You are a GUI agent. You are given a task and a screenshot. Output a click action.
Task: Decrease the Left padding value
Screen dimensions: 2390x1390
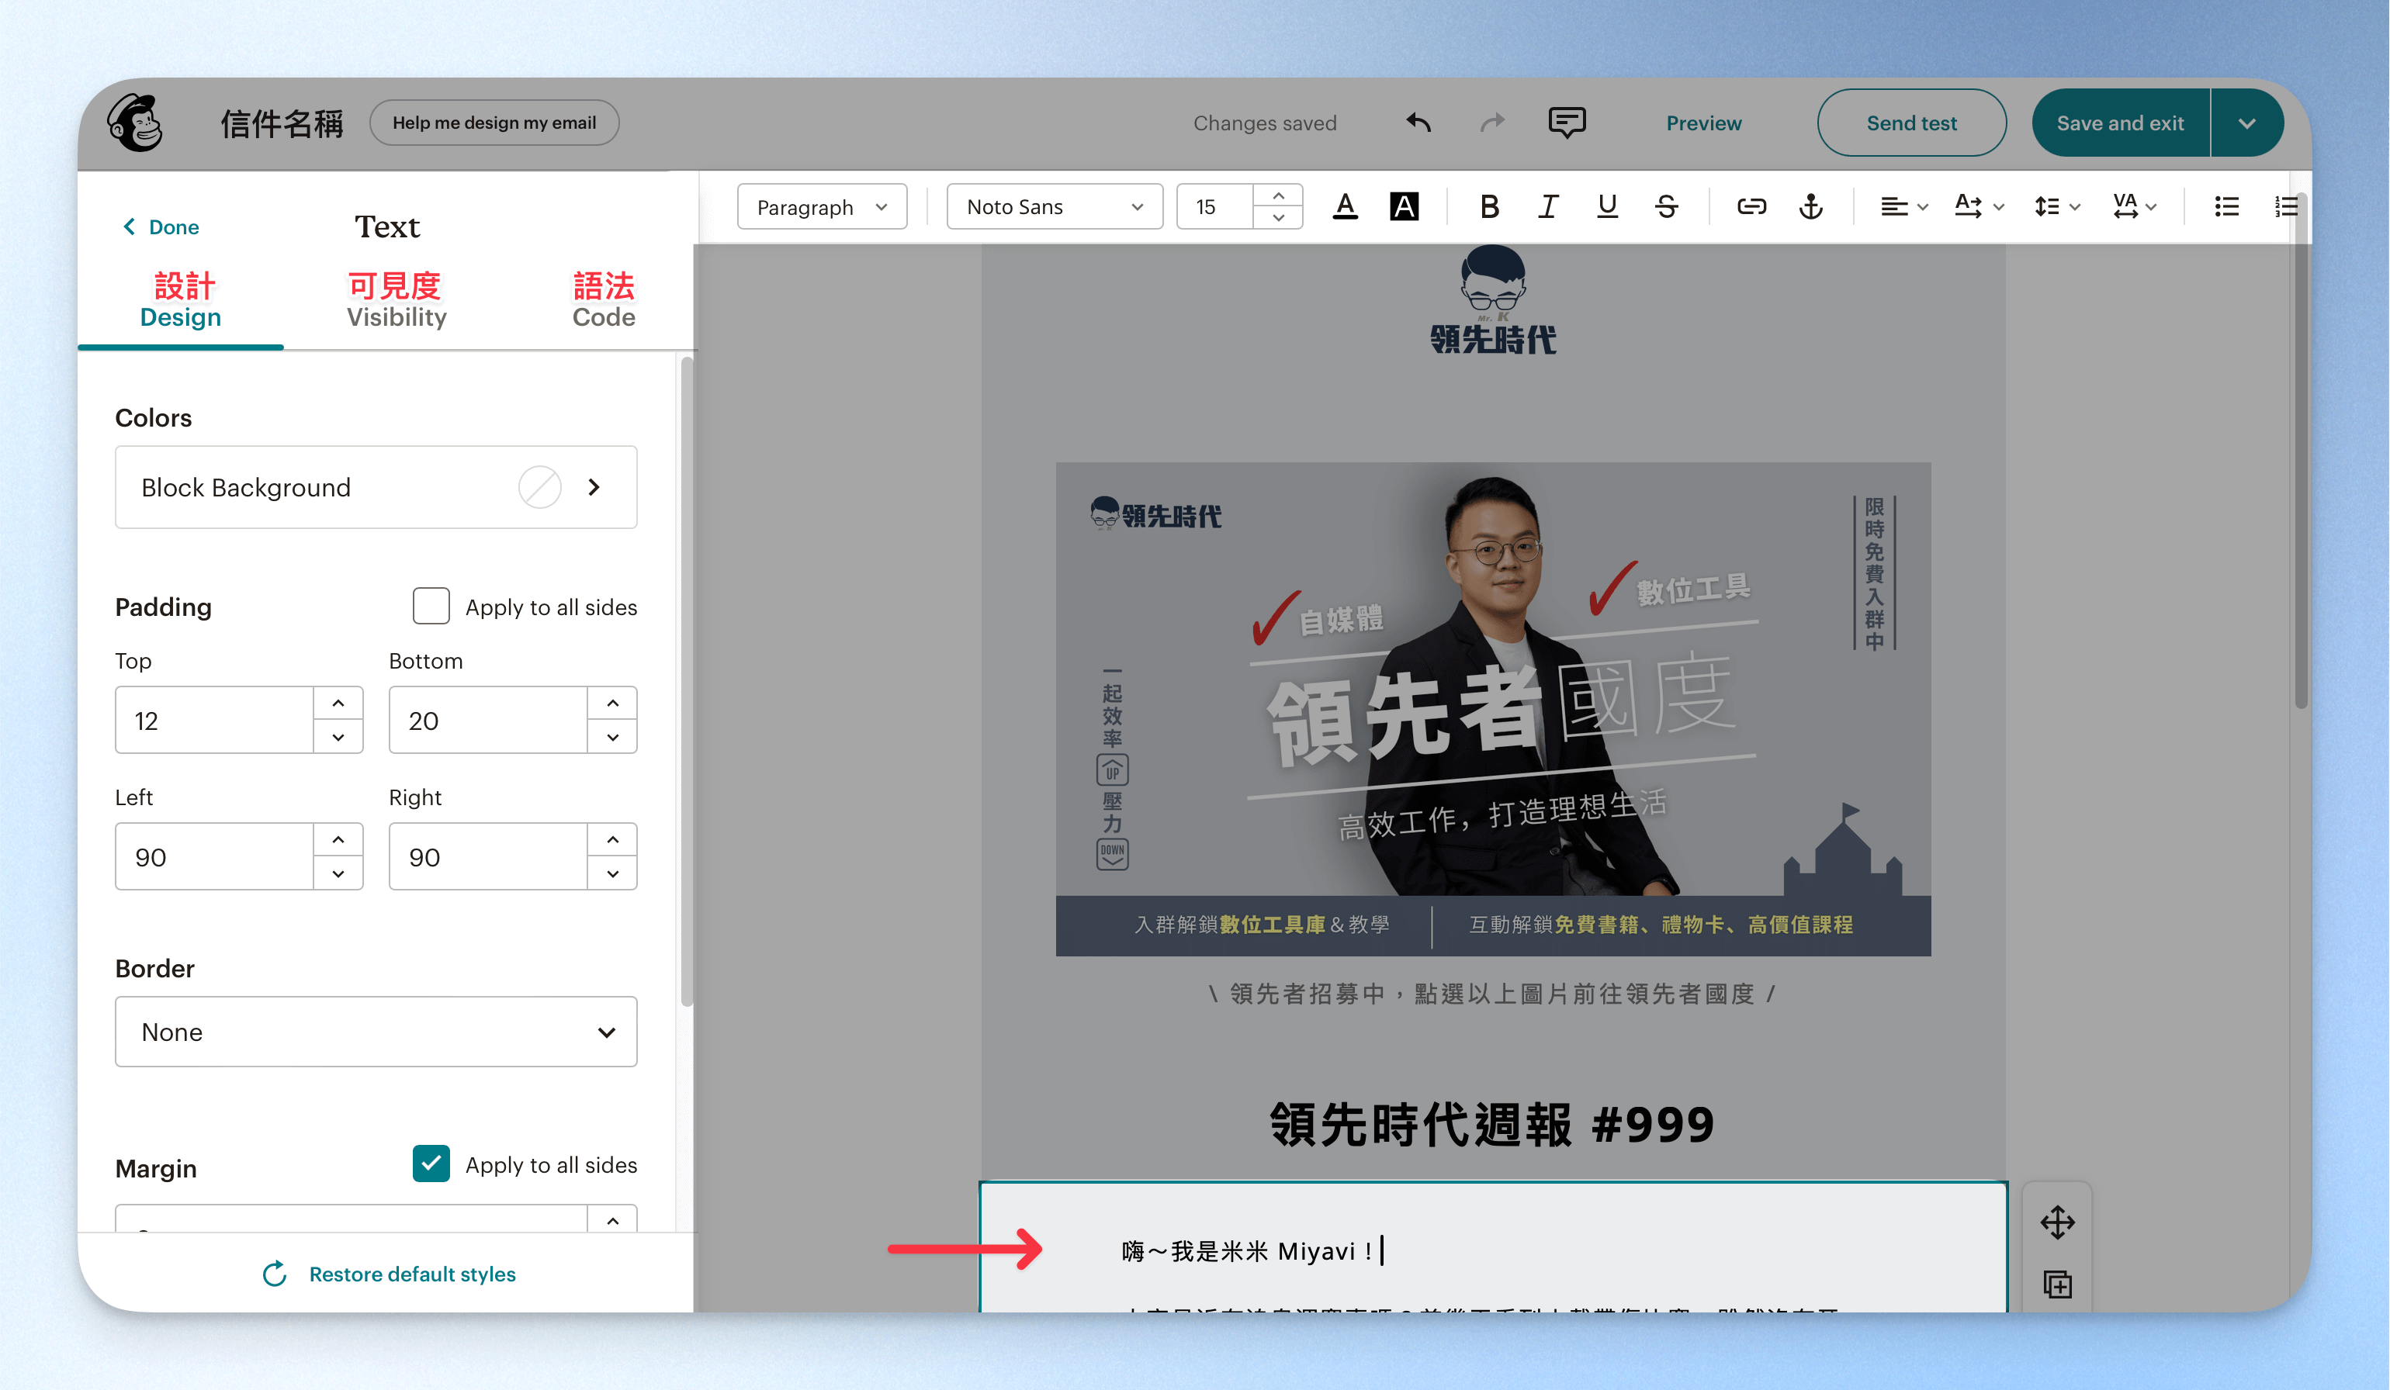(338, 873)
